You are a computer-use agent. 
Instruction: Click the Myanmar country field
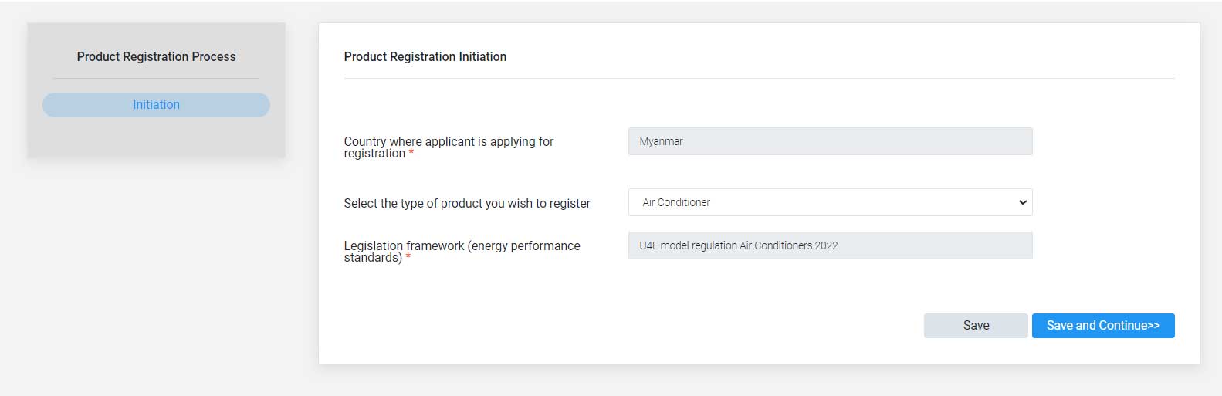tap(830, 141)
